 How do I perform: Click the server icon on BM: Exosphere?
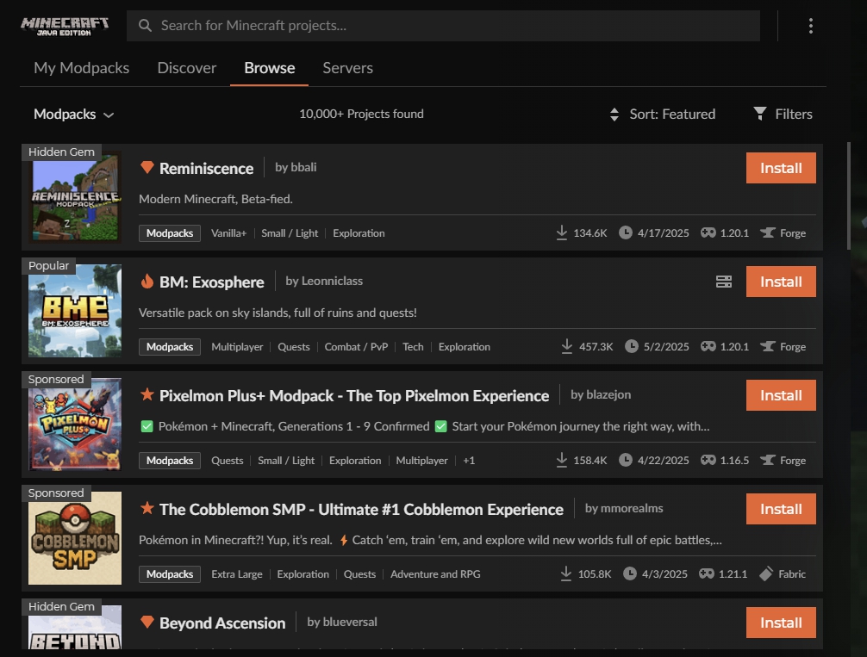point(724,282)
